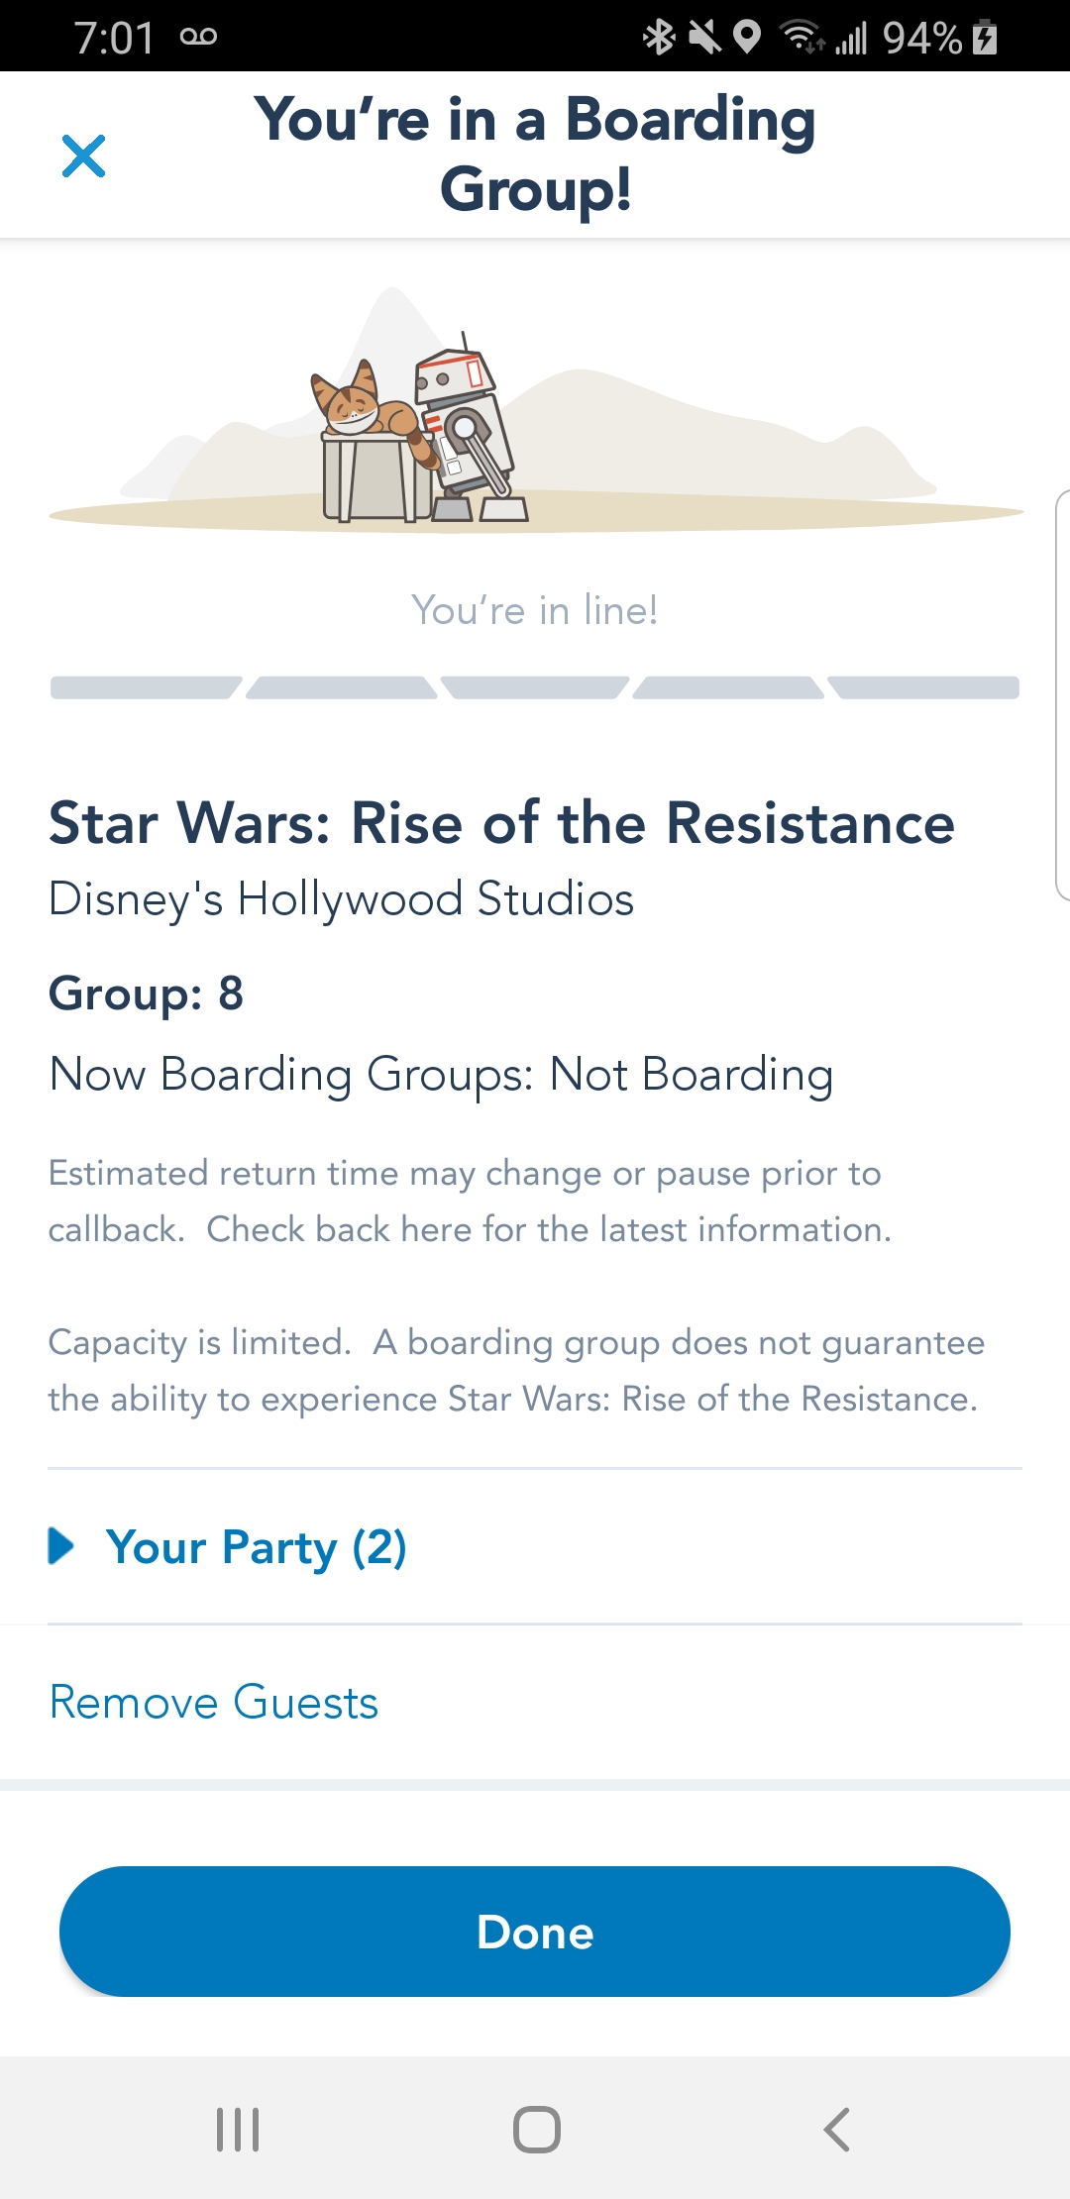
Task: Tap the last progress bar segment
Action: [925, 687]
